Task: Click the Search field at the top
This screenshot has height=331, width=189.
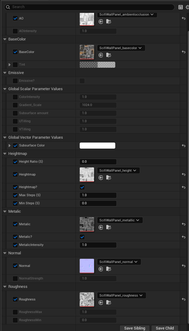Action: click(90, 7)
